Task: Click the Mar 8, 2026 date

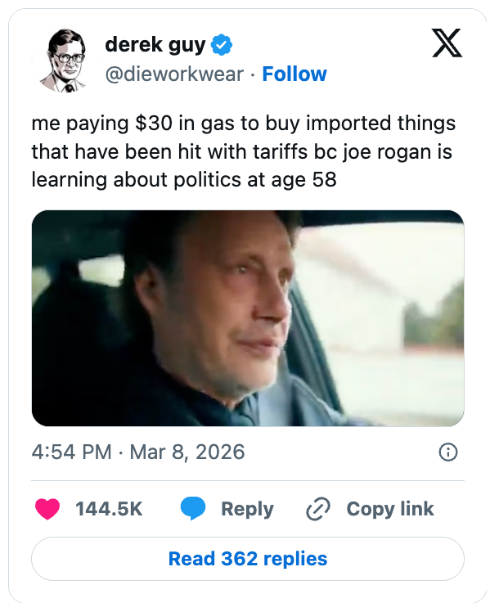Action: click(x=187, y=452)
